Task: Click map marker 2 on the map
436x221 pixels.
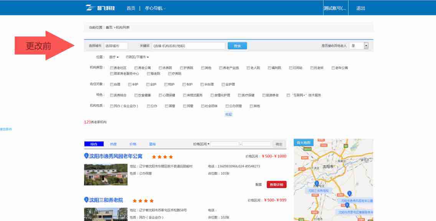Action: (317, 183)
